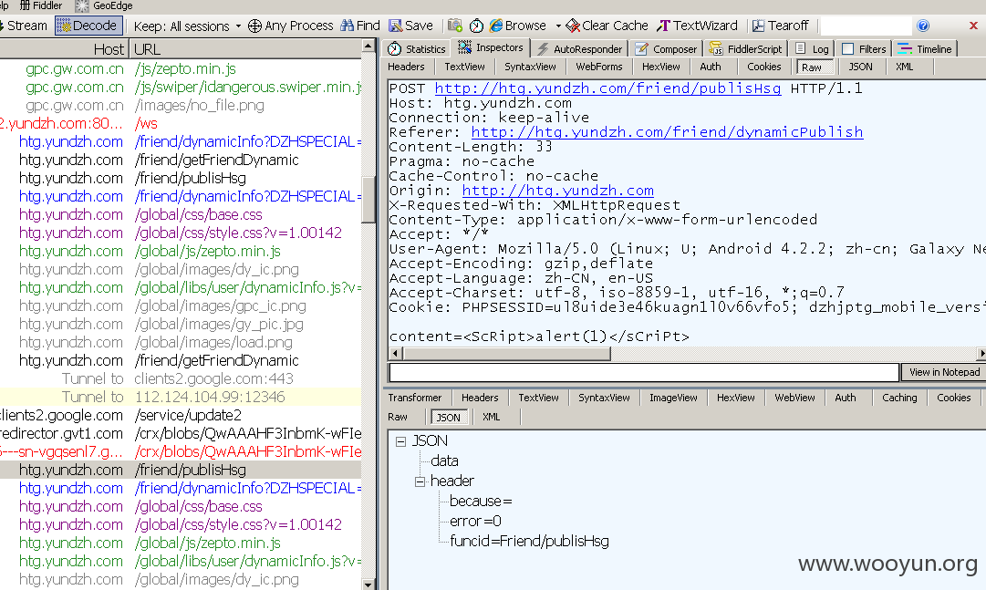Click the Tearoff icon
Viewport: 986px width, 590px height.
point(758,26)
